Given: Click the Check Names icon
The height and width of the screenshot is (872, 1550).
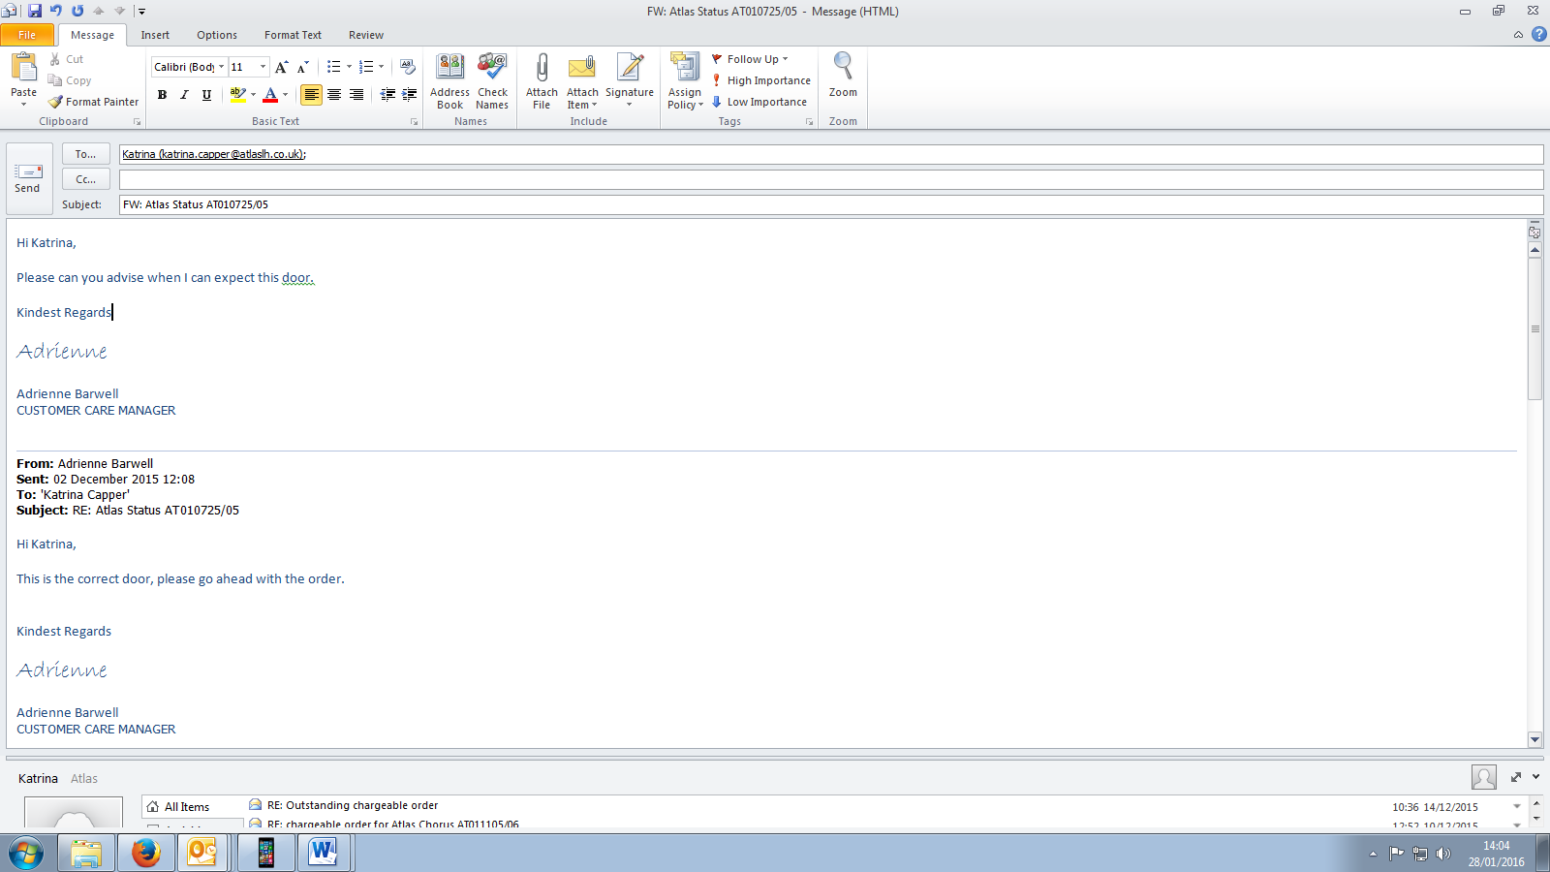Looking at the screenshot, I should pyautogui.click(x=492, y=70).
